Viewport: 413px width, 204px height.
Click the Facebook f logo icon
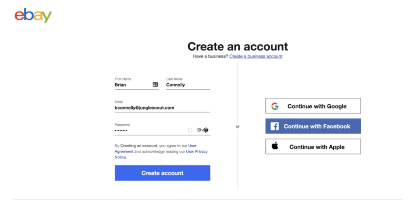point(275,126)
